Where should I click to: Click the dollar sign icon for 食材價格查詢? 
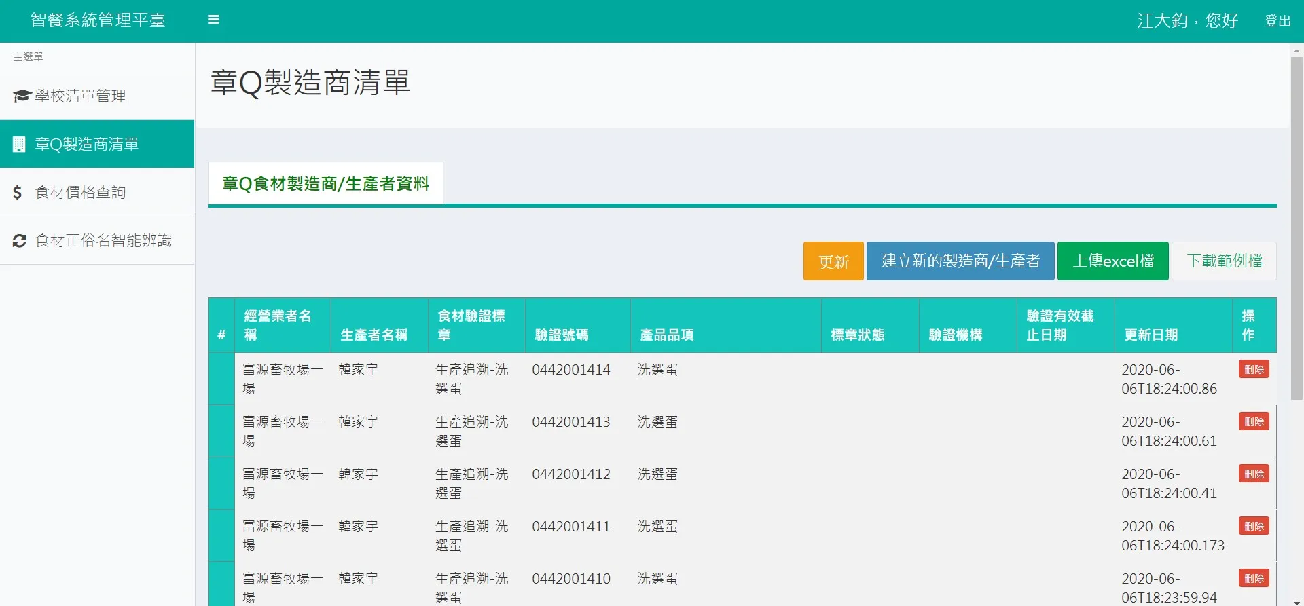click(18, 193)
